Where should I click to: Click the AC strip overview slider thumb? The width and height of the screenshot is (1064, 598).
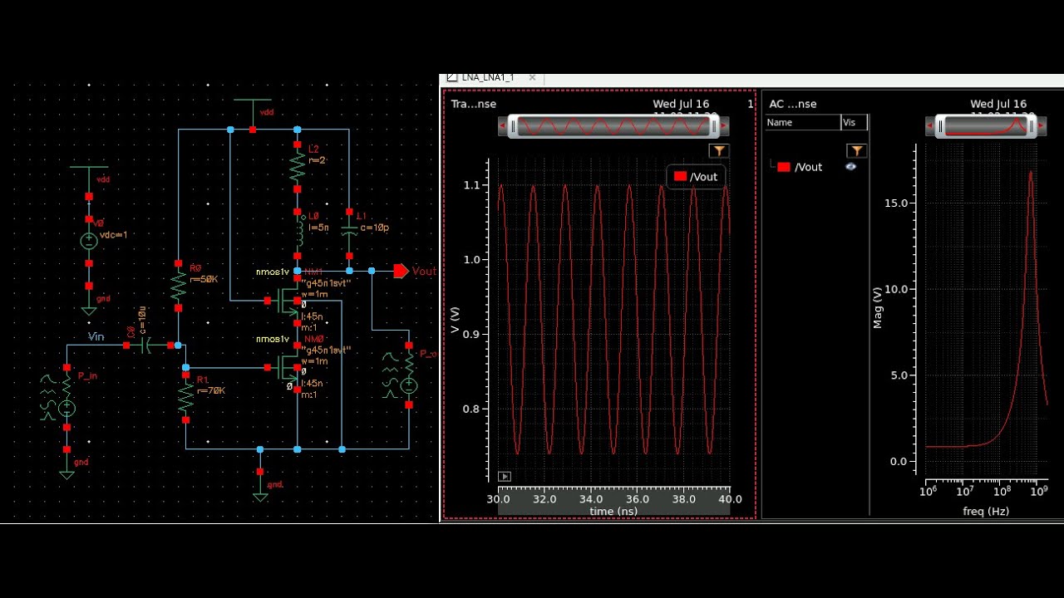pyautogui.click(x=985, y=126)
